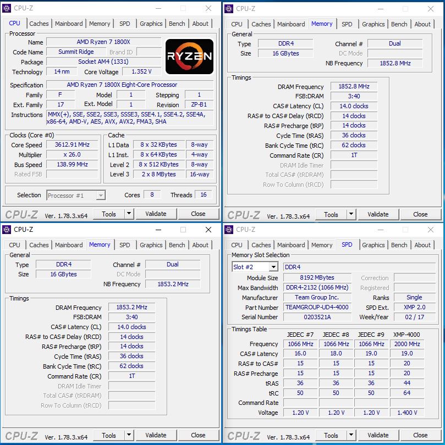Click the Close button in the SPD window
Screen dimensions: 445x445
click(x=420, y=435)
